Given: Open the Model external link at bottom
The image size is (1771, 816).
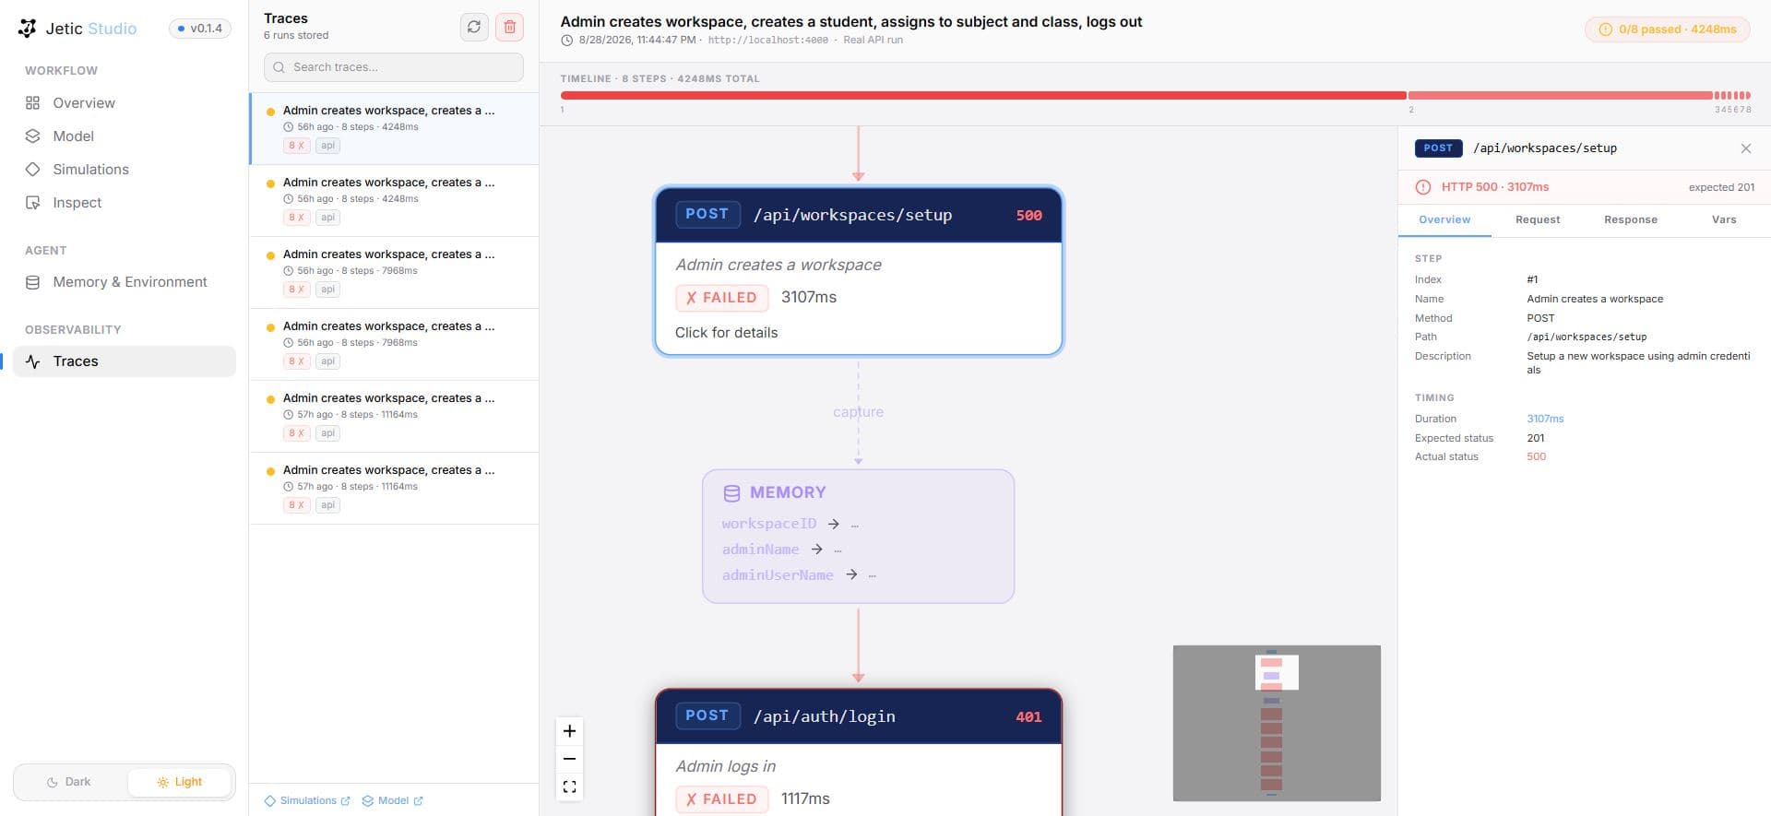Looking at the screenshot, I should [x=393, y=800].
